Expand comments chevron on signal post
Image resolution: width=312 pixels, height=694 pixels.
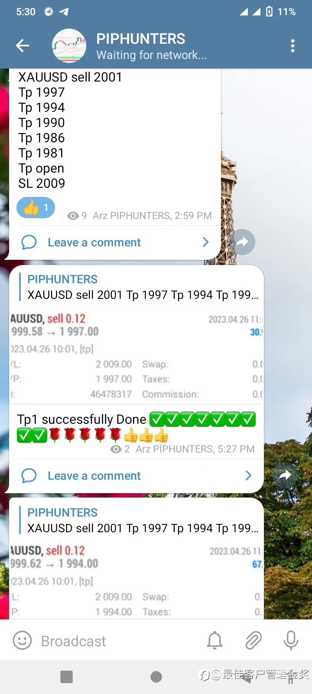206,242
